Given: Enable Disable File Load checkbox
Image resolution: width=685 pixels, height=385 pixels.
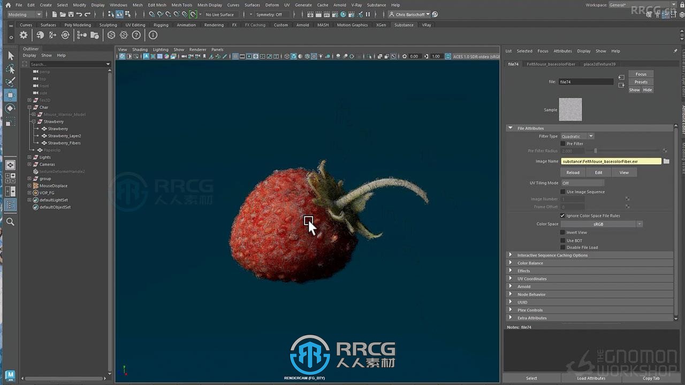Looking at the screenshot, I should tap(562, 248).
